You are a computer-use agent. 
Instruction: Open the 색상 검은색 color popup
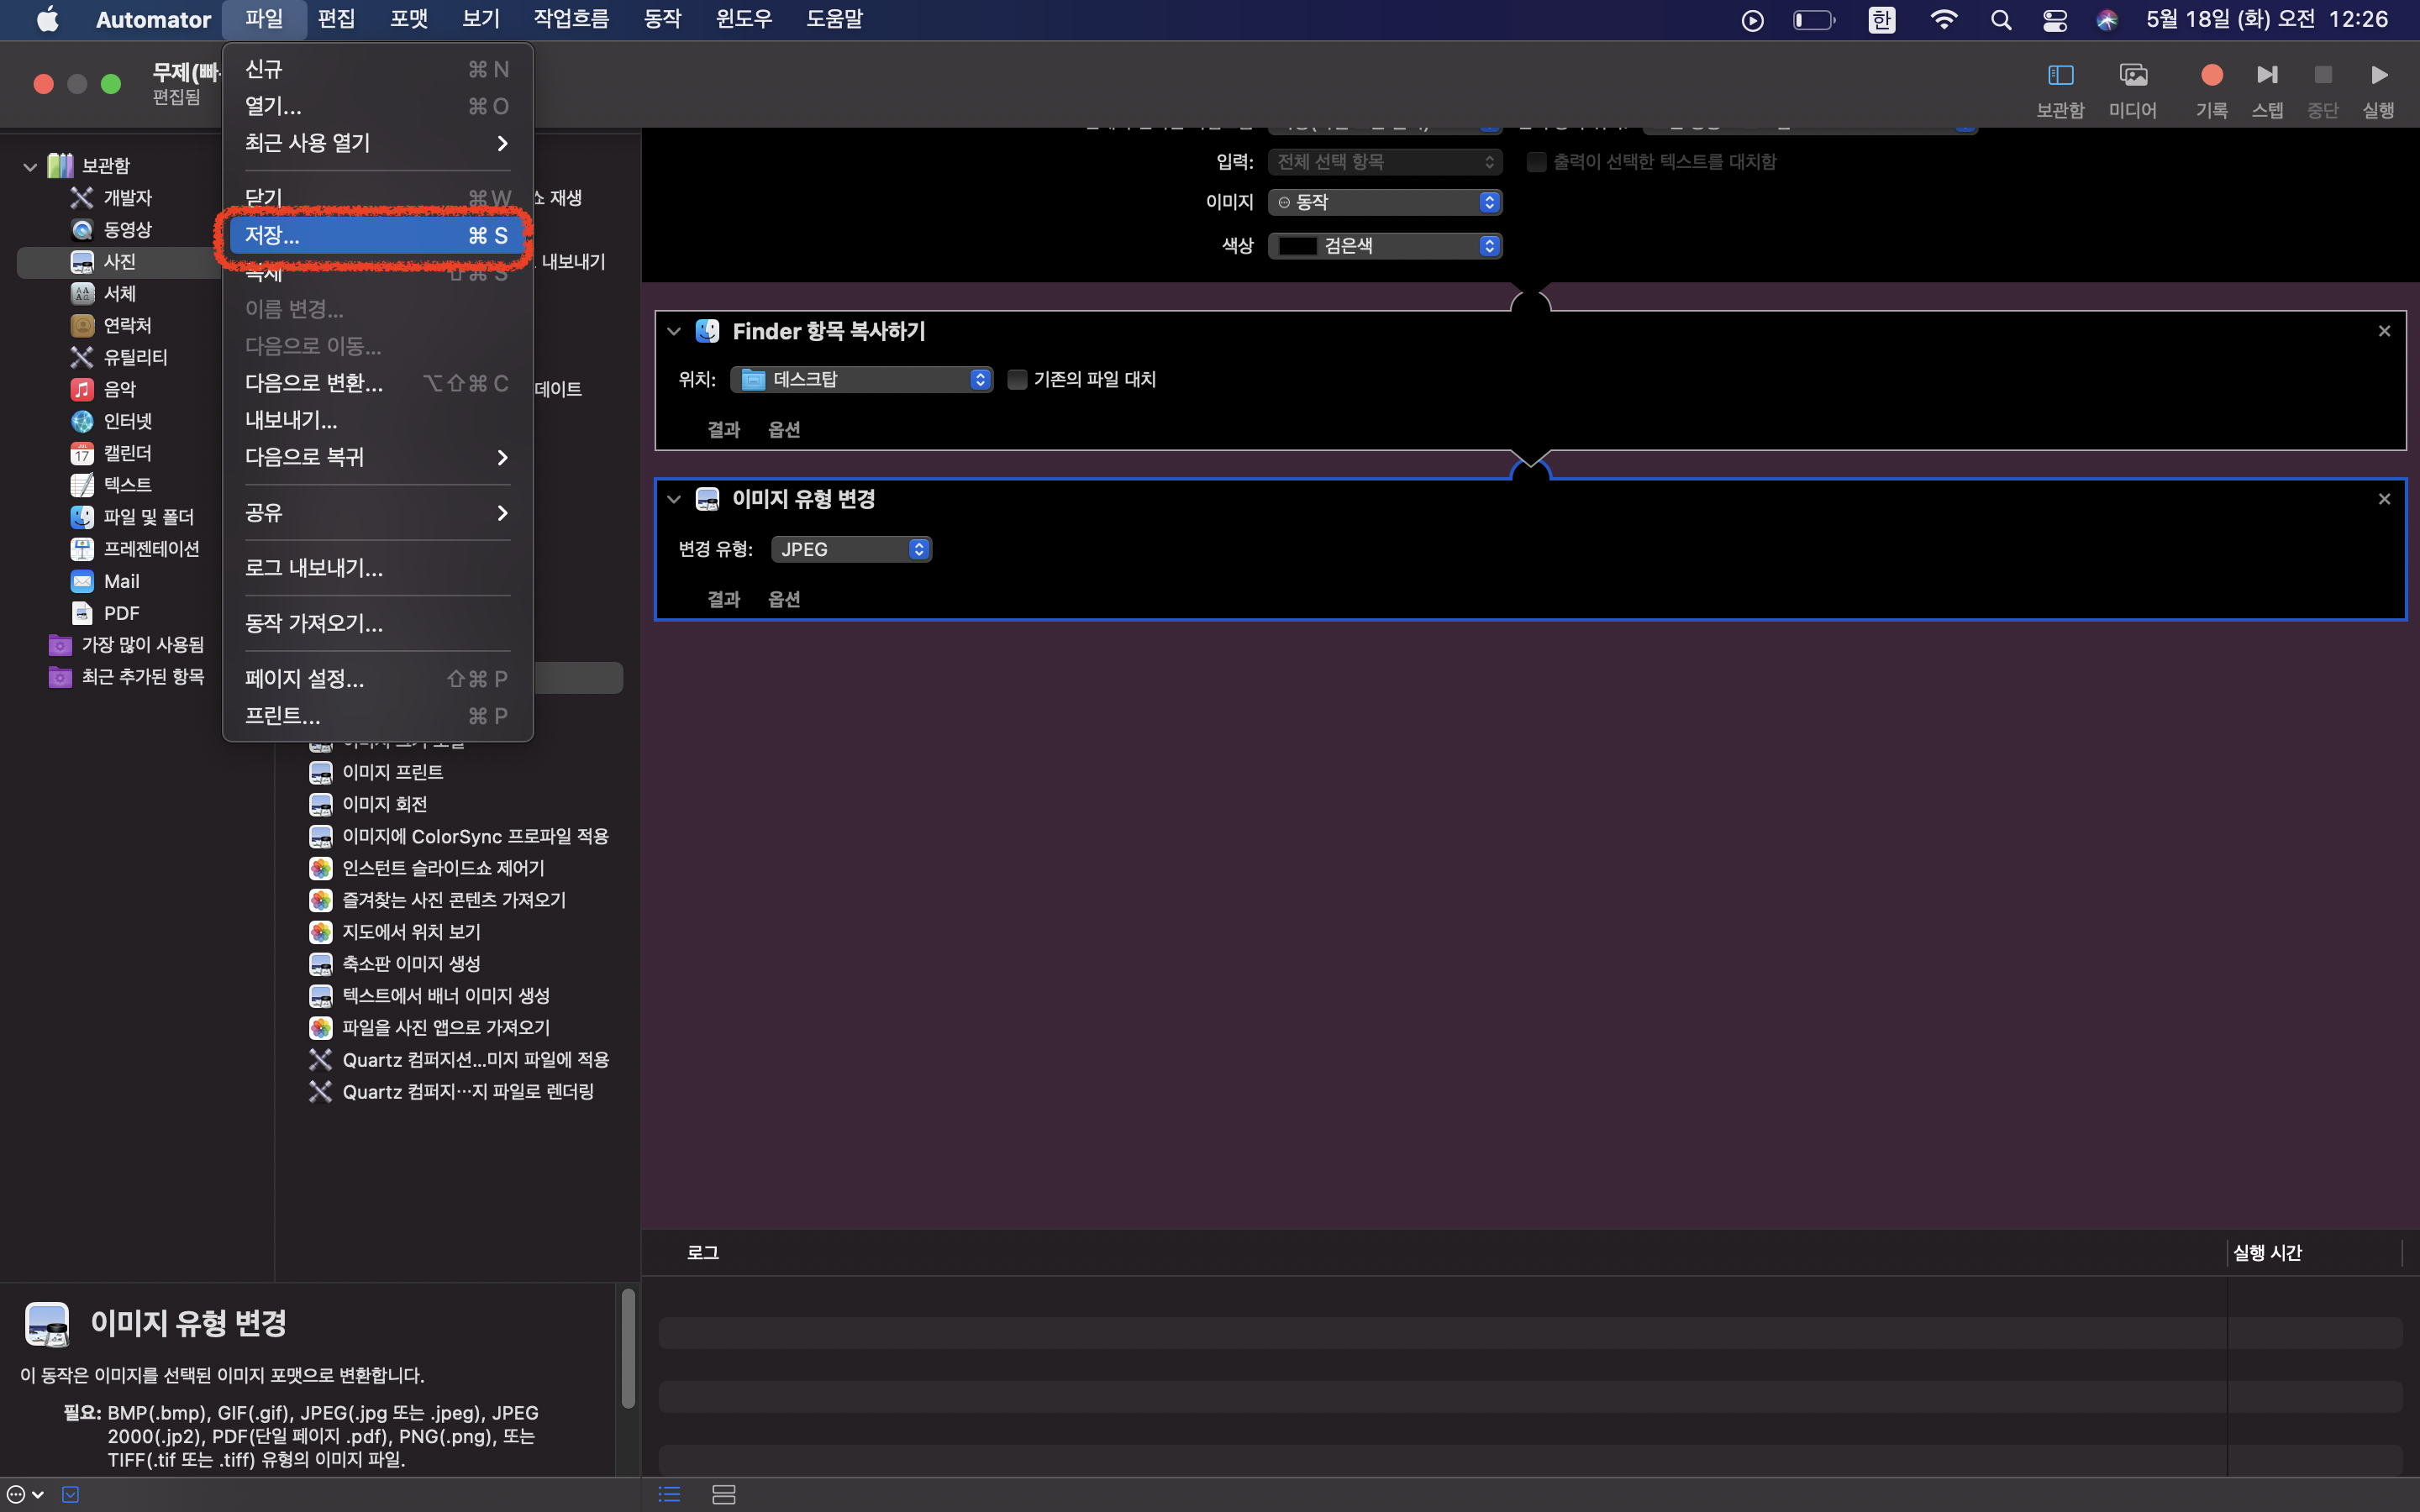1384,246
